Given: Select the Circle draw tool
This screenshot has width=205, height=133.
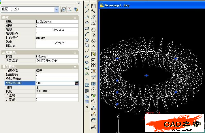Looking at the screenshot, I should coord(87,40).
